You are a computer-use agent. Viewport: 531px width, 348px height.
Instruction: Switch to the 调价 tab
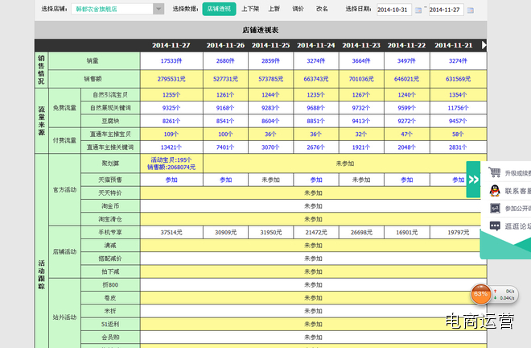click(298, 9)
